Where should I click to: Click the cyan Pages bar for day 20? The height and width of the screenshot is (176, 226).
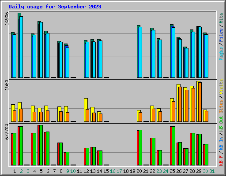click(x=140, y=52)
